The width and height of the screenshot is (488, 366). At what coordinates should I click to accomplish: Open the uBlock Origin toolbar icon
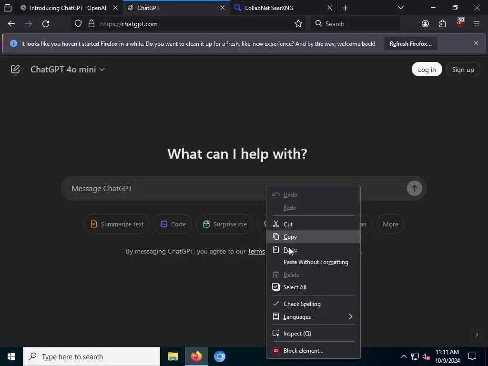coord(460,23)
